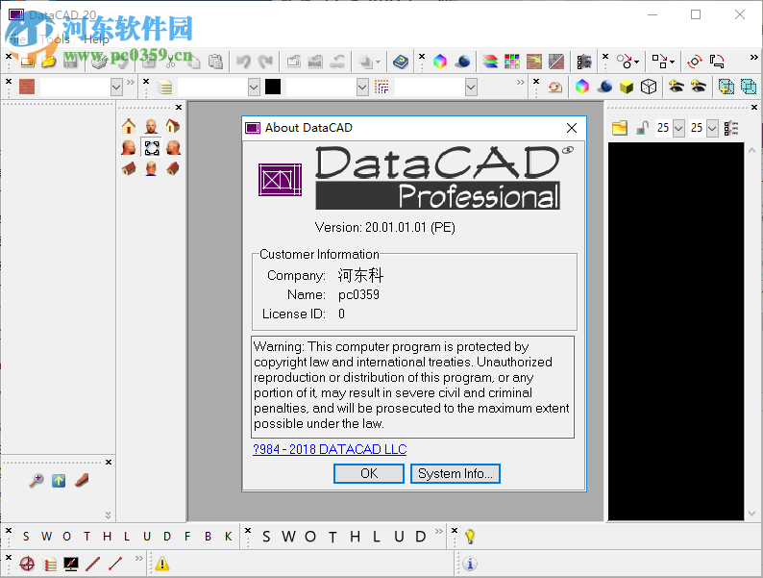Click the refresh icon with red circular arrows
Viewport: 763px width, 578px height.
554,88
